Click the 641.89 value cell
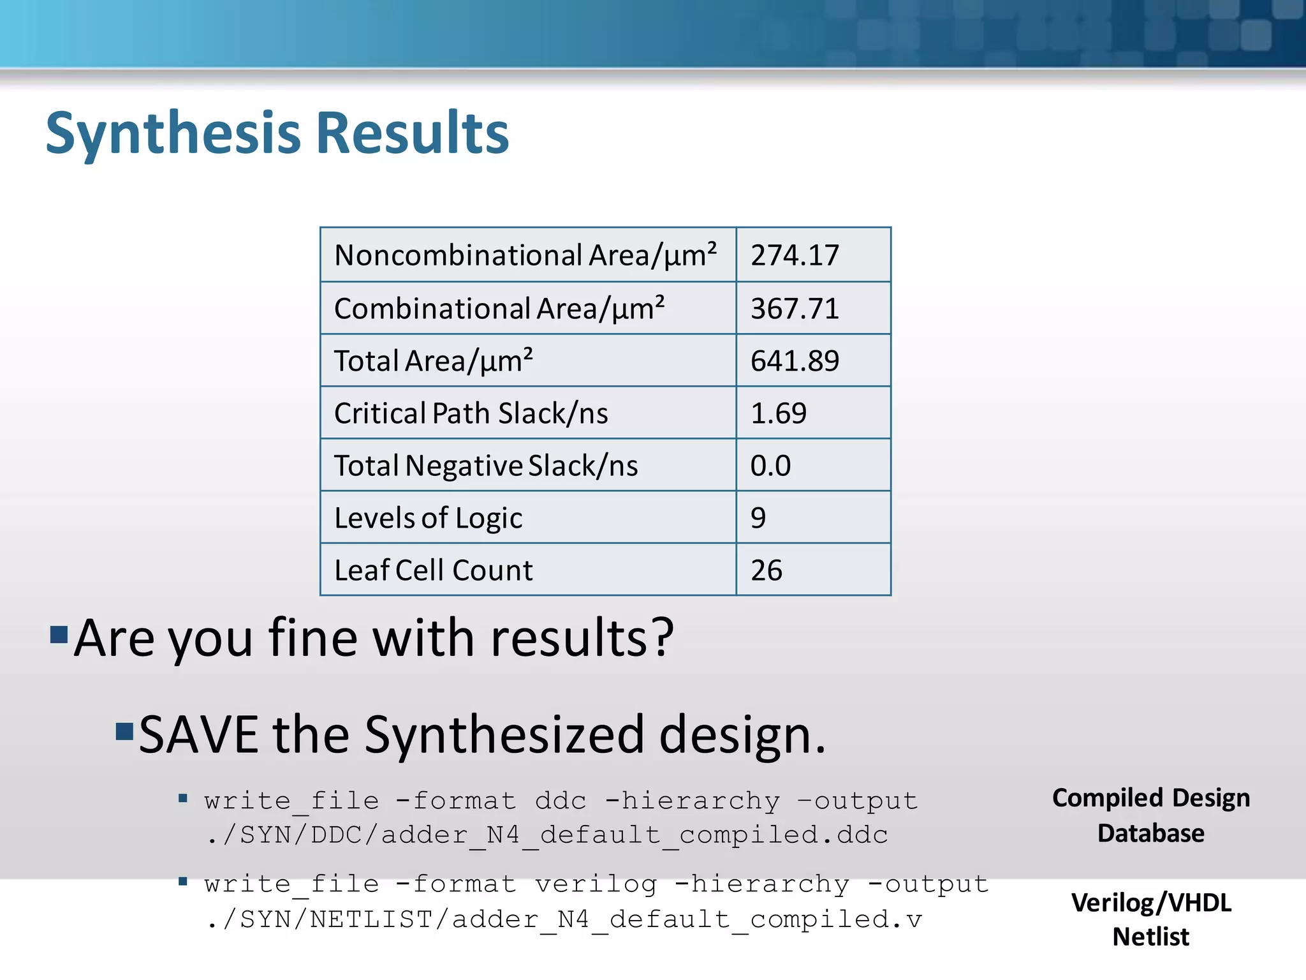The height and width of the screenshot is (980, 1306). 795,361
